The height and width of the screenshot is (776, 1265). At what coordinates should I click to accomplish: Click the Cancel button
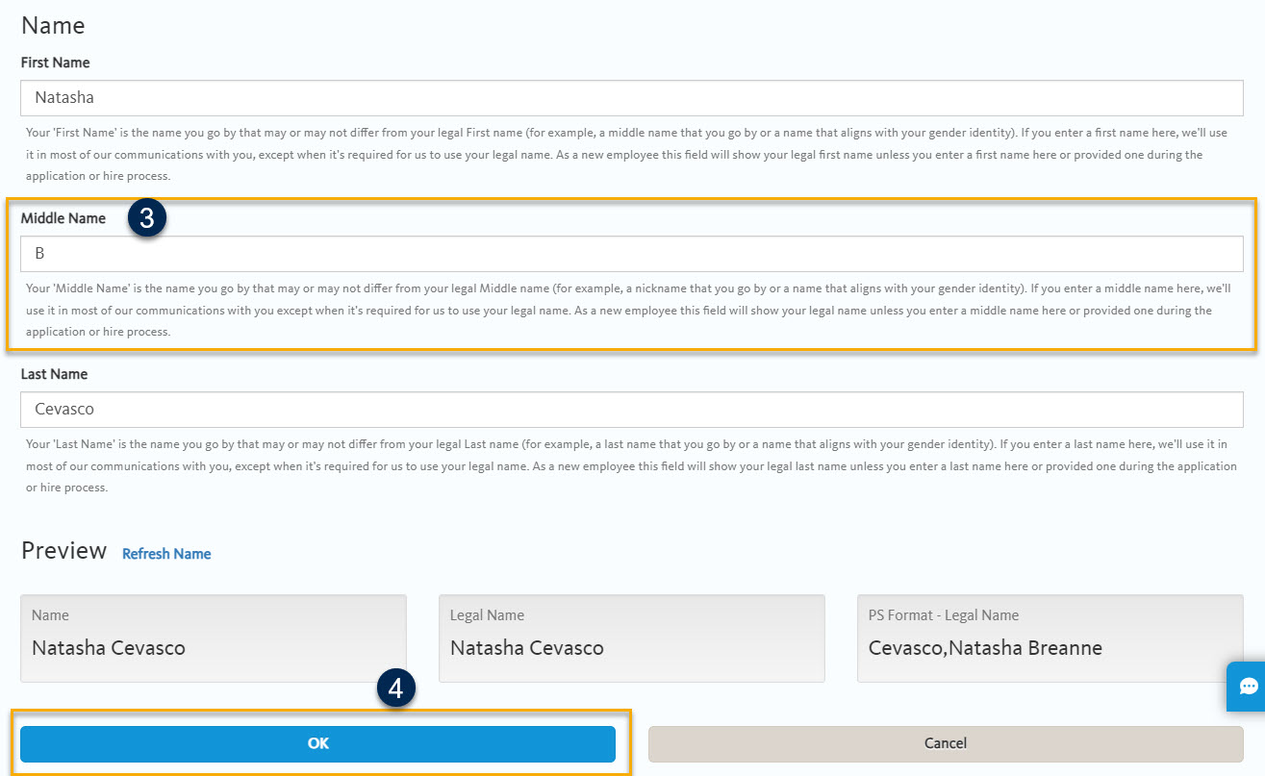(946, 743)
